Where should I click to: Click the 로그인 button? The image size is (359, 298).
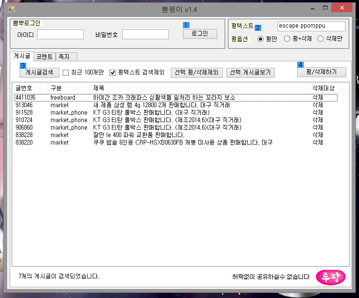(x=200, y=34)
